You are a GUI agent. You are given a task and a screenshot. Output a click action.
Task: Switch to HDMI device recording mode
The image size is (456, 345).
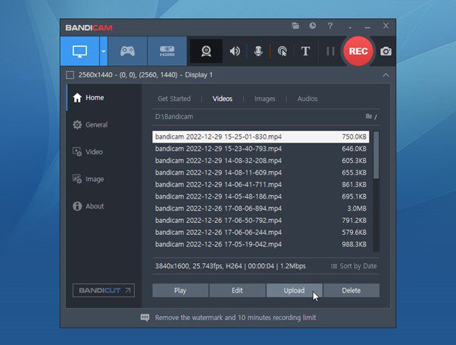167,52
